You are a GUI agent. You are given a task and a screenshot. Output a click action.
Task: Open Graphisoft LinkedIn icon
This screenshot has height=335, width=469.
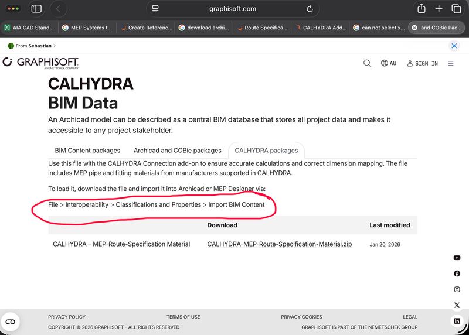pos(457,321)
